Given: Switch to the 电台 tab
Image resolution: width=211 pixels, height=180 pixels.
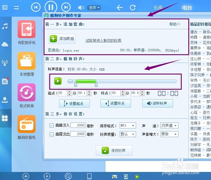Looking at the screenshot, I should [187, 8].
